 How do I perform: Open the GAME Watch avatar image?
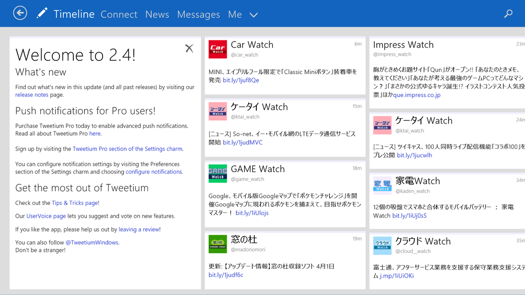pyautogui.click(x=217, y=174)
